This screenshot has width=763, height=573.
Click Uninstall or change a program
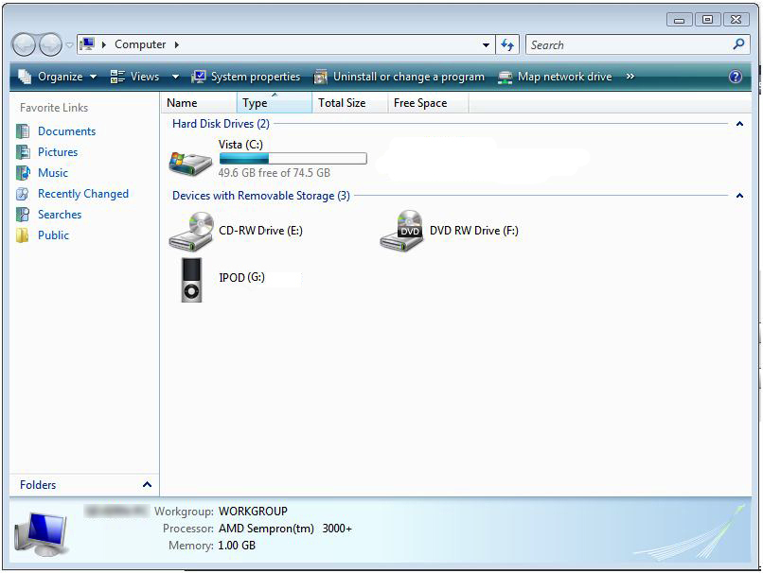(399, 77)
